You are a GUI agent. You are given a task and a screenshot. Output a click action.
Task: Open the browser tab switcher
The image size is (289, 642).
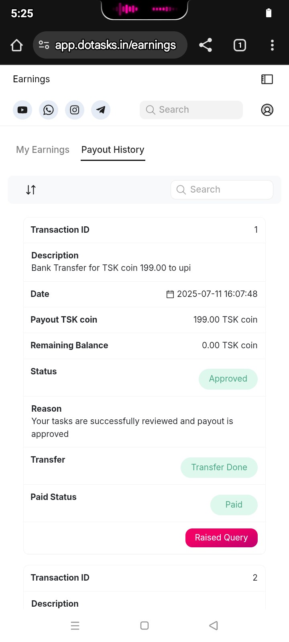click(x=240, y=45)
